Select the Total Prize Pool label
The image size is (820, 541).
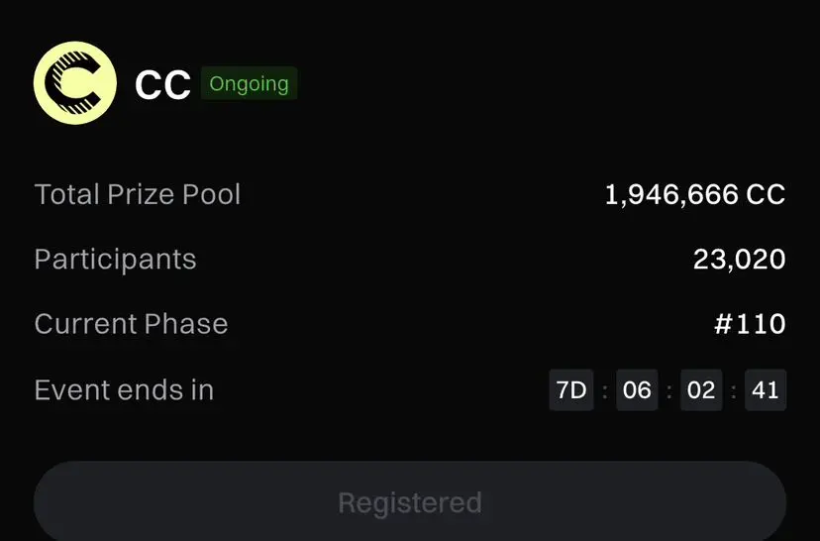[138, 194]
